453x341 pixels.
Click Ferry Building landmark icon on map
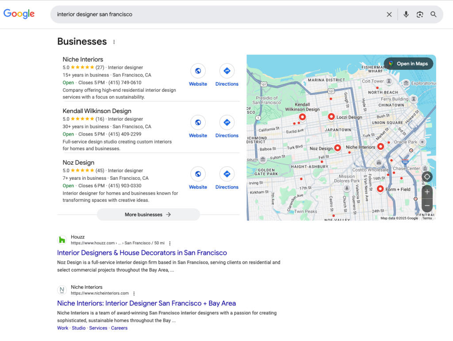[x=414, y=99]
